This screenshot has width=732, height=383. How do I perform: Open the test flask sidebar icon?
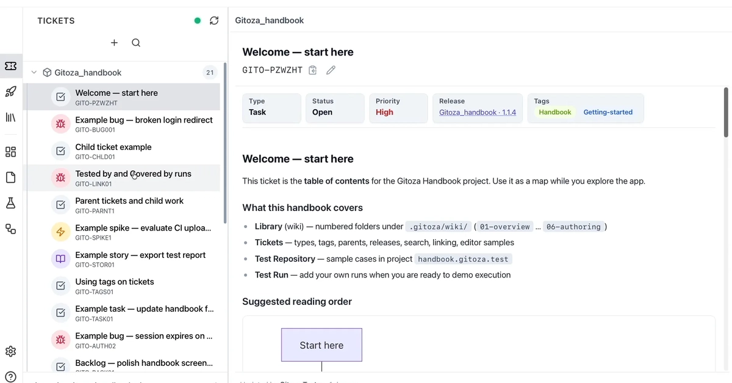pos(10,203)
